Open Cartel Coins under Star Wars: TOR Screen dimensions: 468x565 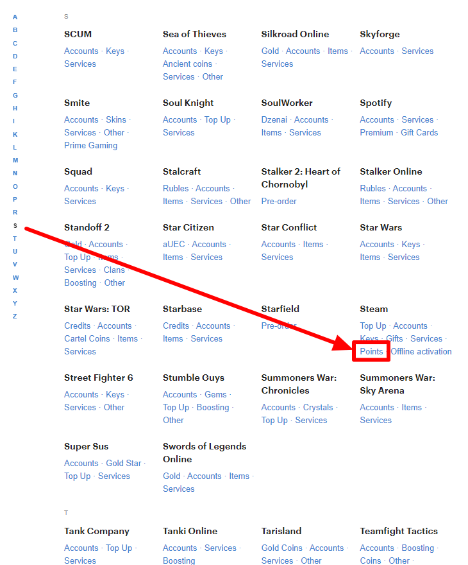point(87,339)
